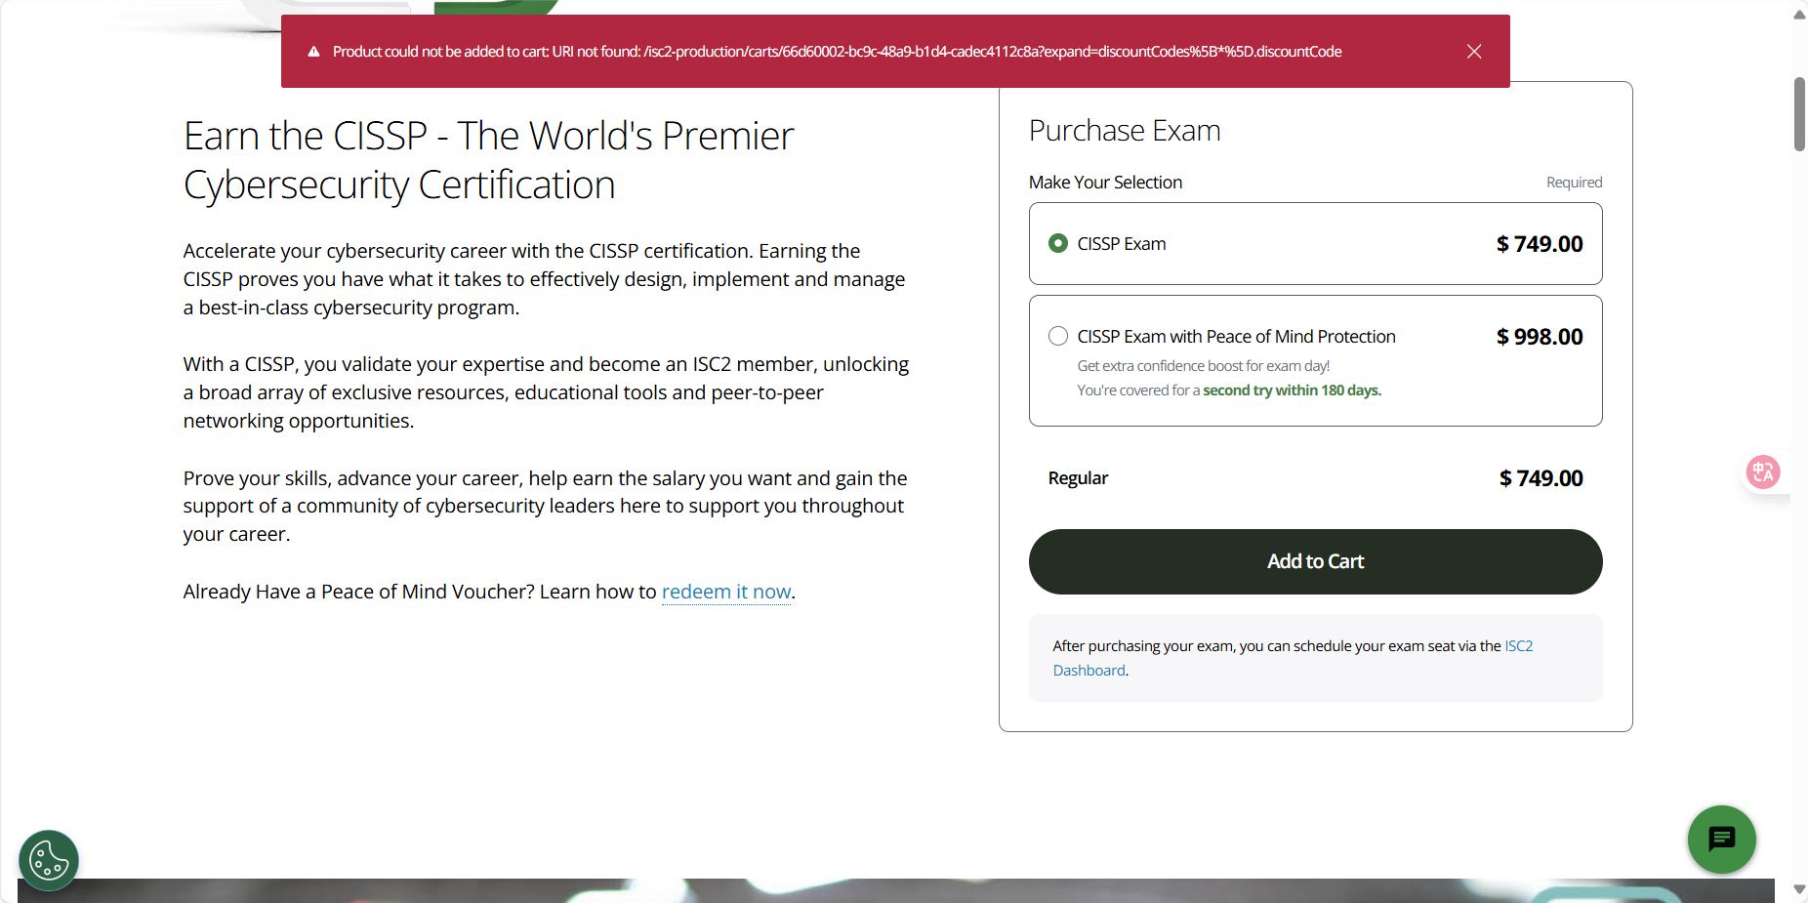Click the second try within 180 days text
The image size is (1808, 903).
pyautogui.click(x=1291, y=390)
